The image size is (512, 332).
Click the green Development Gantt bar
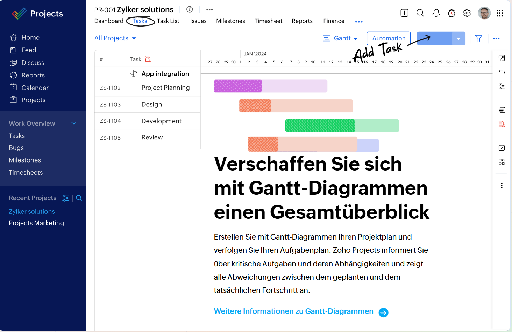[342, 126]
